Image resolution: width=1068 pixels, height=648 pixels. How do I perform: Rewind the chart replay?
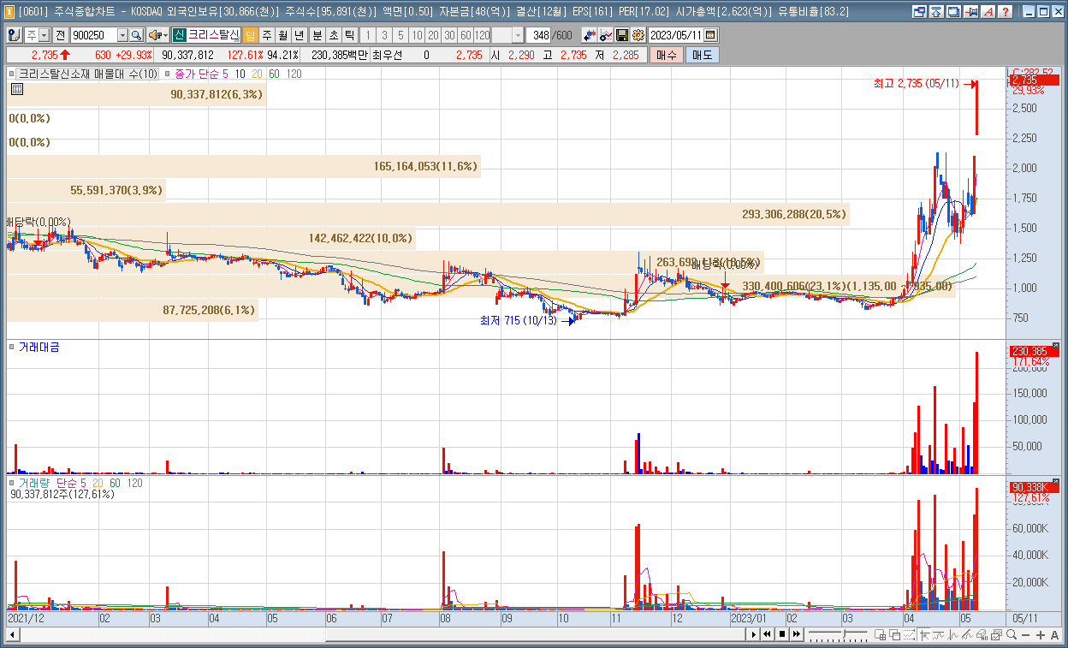point(767,634)
